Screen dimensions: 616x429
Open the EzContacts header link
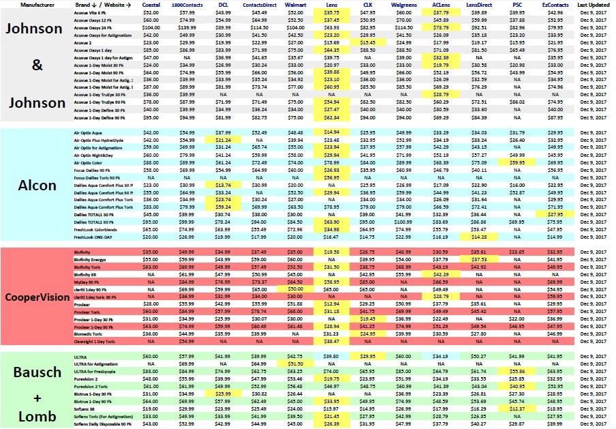(x=555, y=5)
